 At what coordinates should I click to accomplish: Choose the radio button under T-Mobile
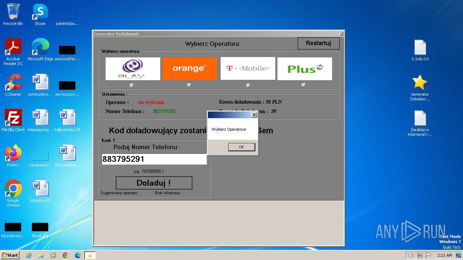(247, 84)
